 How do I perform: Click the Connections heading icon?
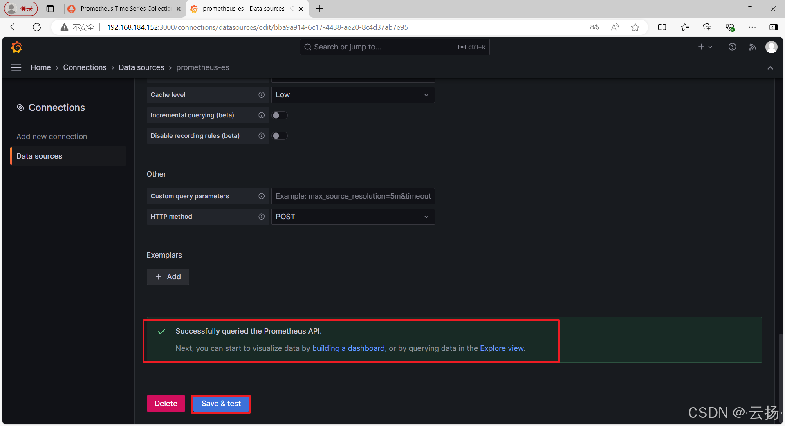point(20,108)
